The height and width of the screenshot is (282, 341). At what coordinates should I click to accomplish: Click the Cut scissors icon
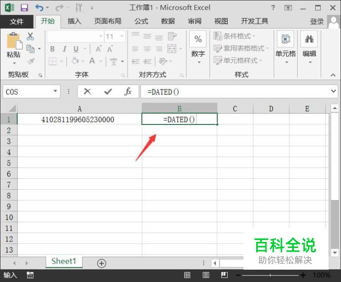click(30, 37)
